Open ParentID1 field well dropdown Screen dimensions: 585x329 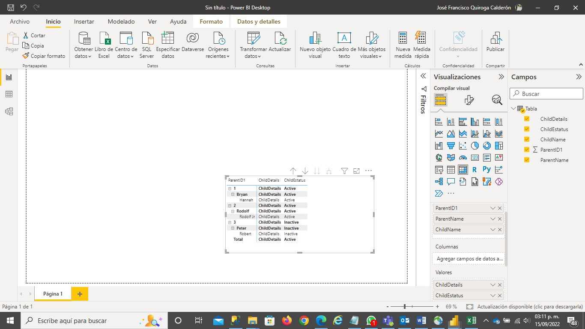492,208
